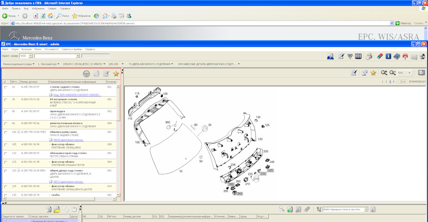Click the steering wheel icon in parts panel
428x222 pixels.
click(x=86, y=73)
